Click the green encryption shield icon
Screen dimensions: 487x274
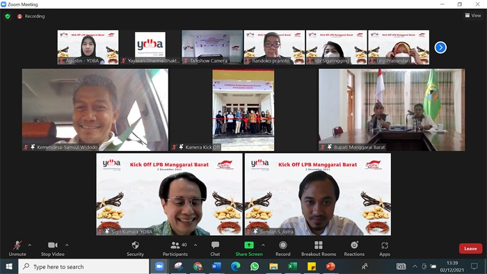click(x=8, y=16)
